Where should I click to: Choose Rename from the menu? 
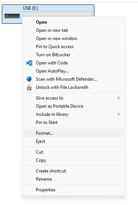pyautogui.click(x=74, y=179)
